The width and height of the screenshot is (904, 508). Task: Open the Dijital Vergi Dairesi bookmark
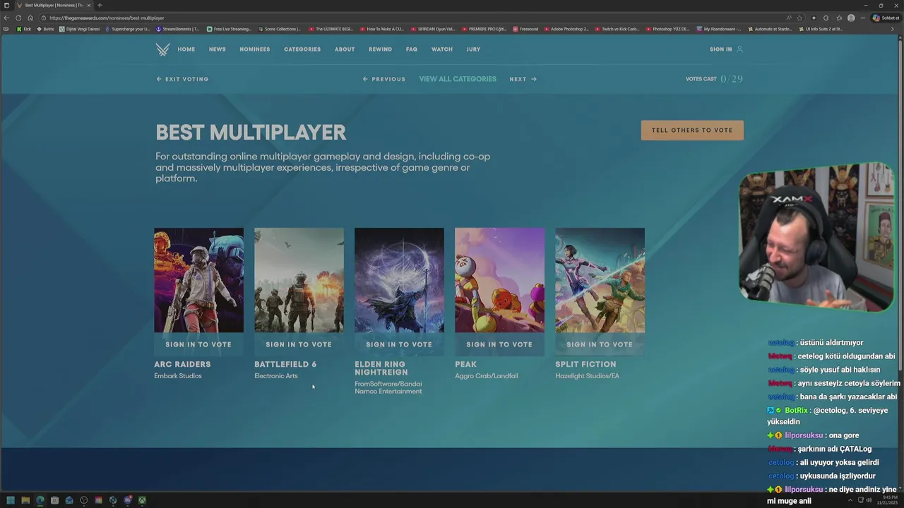(x=80, y=29)
